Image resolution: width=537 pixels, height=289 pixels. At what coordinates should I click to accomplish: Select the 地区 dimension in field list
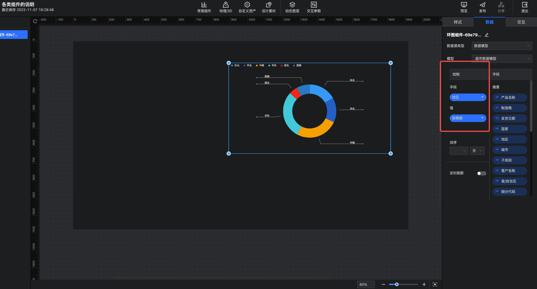pyautogui.click(x=510, y=139)
